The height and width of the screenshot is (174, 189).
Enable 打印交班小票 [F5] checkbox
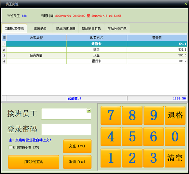coord(10,147)
